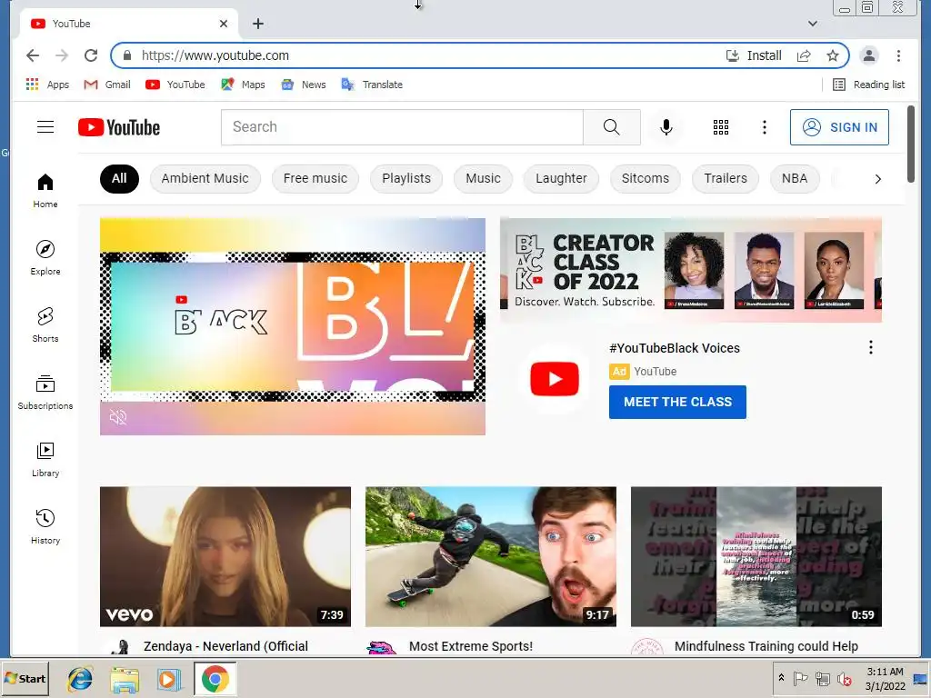Screen dimensions: 931x698
Task: Open the YouTube apps grid icon
Action: (721, 127)
